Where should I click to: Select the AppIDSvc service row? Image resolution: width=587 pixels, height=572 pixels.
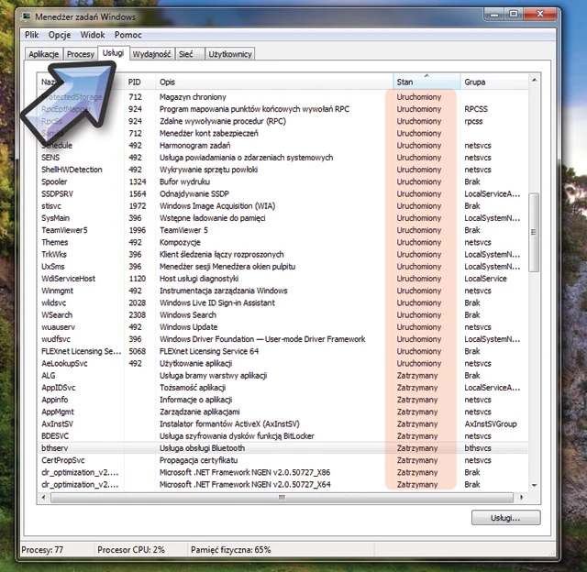[282, 388]
